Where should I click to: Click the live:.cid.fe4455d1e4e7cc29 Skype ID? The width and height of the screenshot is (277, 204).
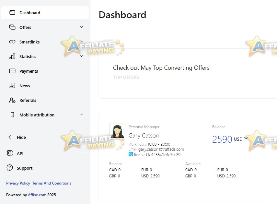(x=157, y=154)
